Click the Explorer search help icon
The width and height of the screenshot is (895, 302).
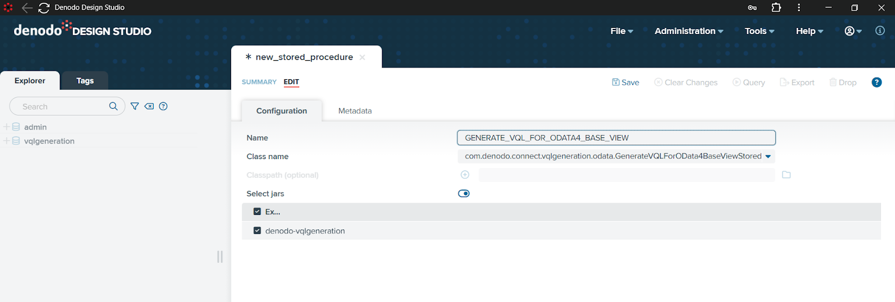(163, 106)
